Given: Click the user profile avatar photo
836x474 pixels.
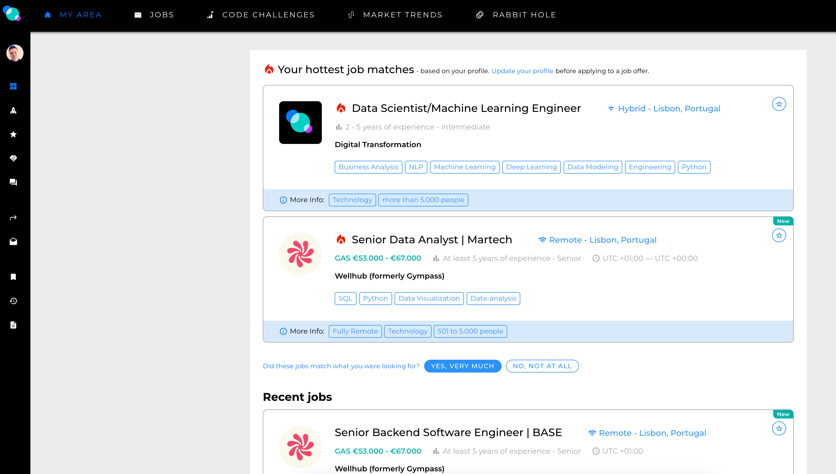Looking at the screenshot, I should click(x=15, y=53).
